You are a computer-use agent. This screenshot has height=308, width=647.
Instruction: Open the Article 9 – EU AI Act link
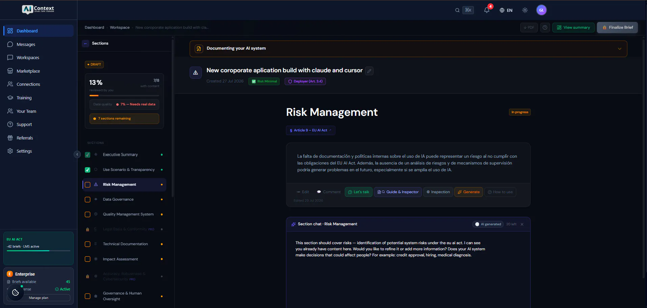(x=310, y=130)
